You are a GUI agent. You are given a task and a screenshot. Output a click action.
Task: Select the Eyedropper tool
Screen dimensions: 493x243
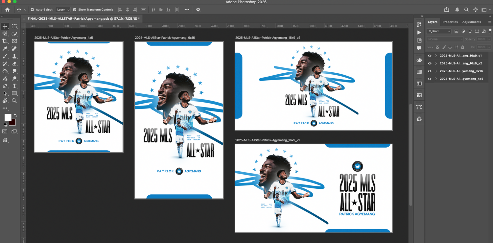(5, 49)
